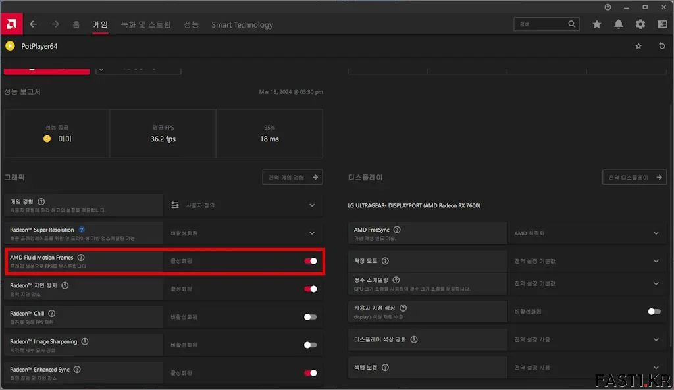674x390 pixels.
Task: Toggle Radeon 지연 방지 switch
Action: pos(311,289)
